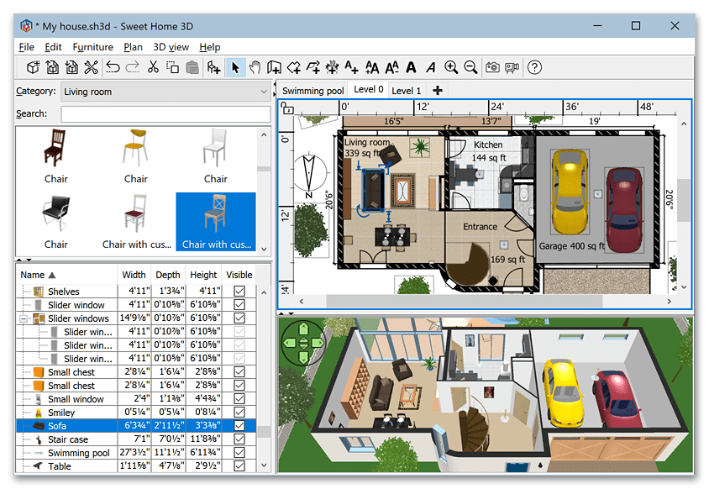Click the Redo arrow icon
Viewport: 709px width, 489px height.
point(133,67)
